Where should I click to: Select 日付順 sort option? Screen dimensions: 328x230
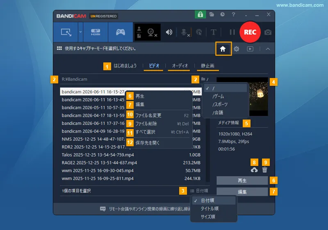[x=214, y=200]
